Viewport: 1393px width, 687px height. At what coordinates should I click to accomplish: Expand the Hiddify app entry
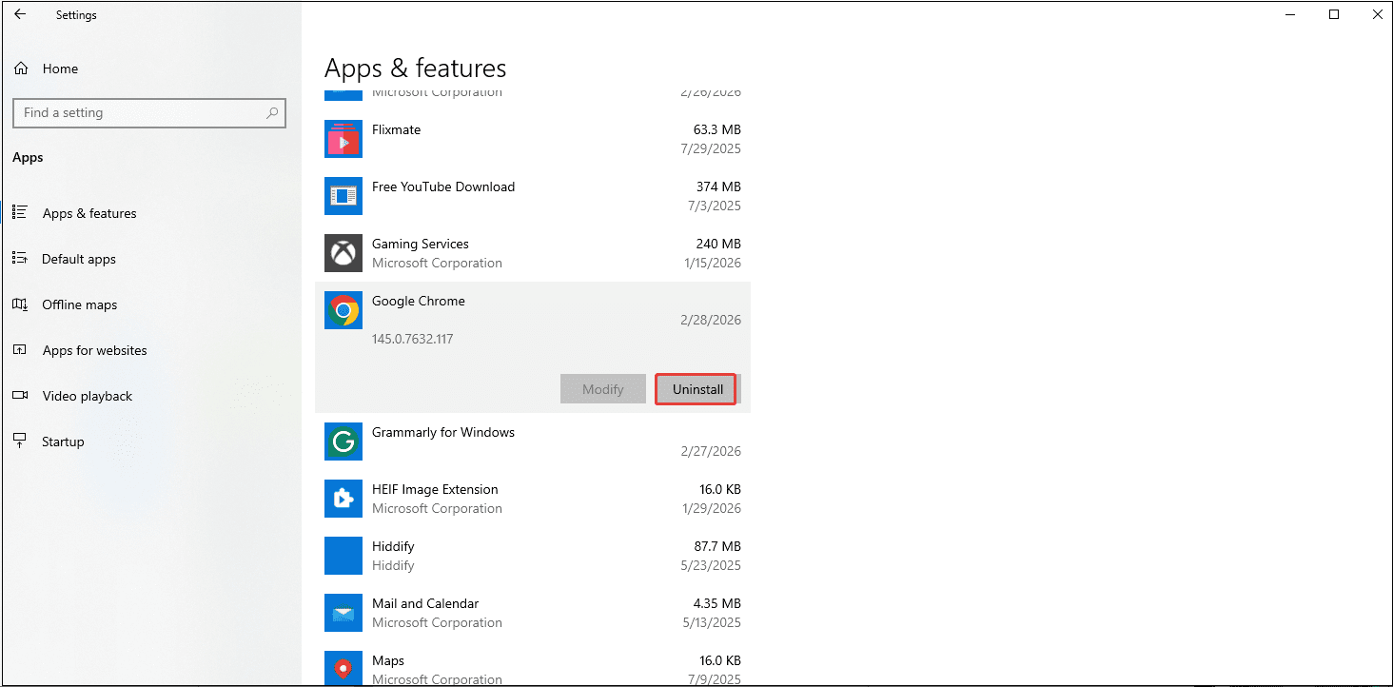click(x=533, y=556)
